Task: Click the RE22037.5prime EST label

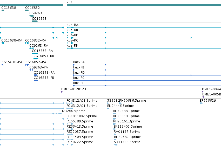Action: pyautogui.click(x=80, y=132)
